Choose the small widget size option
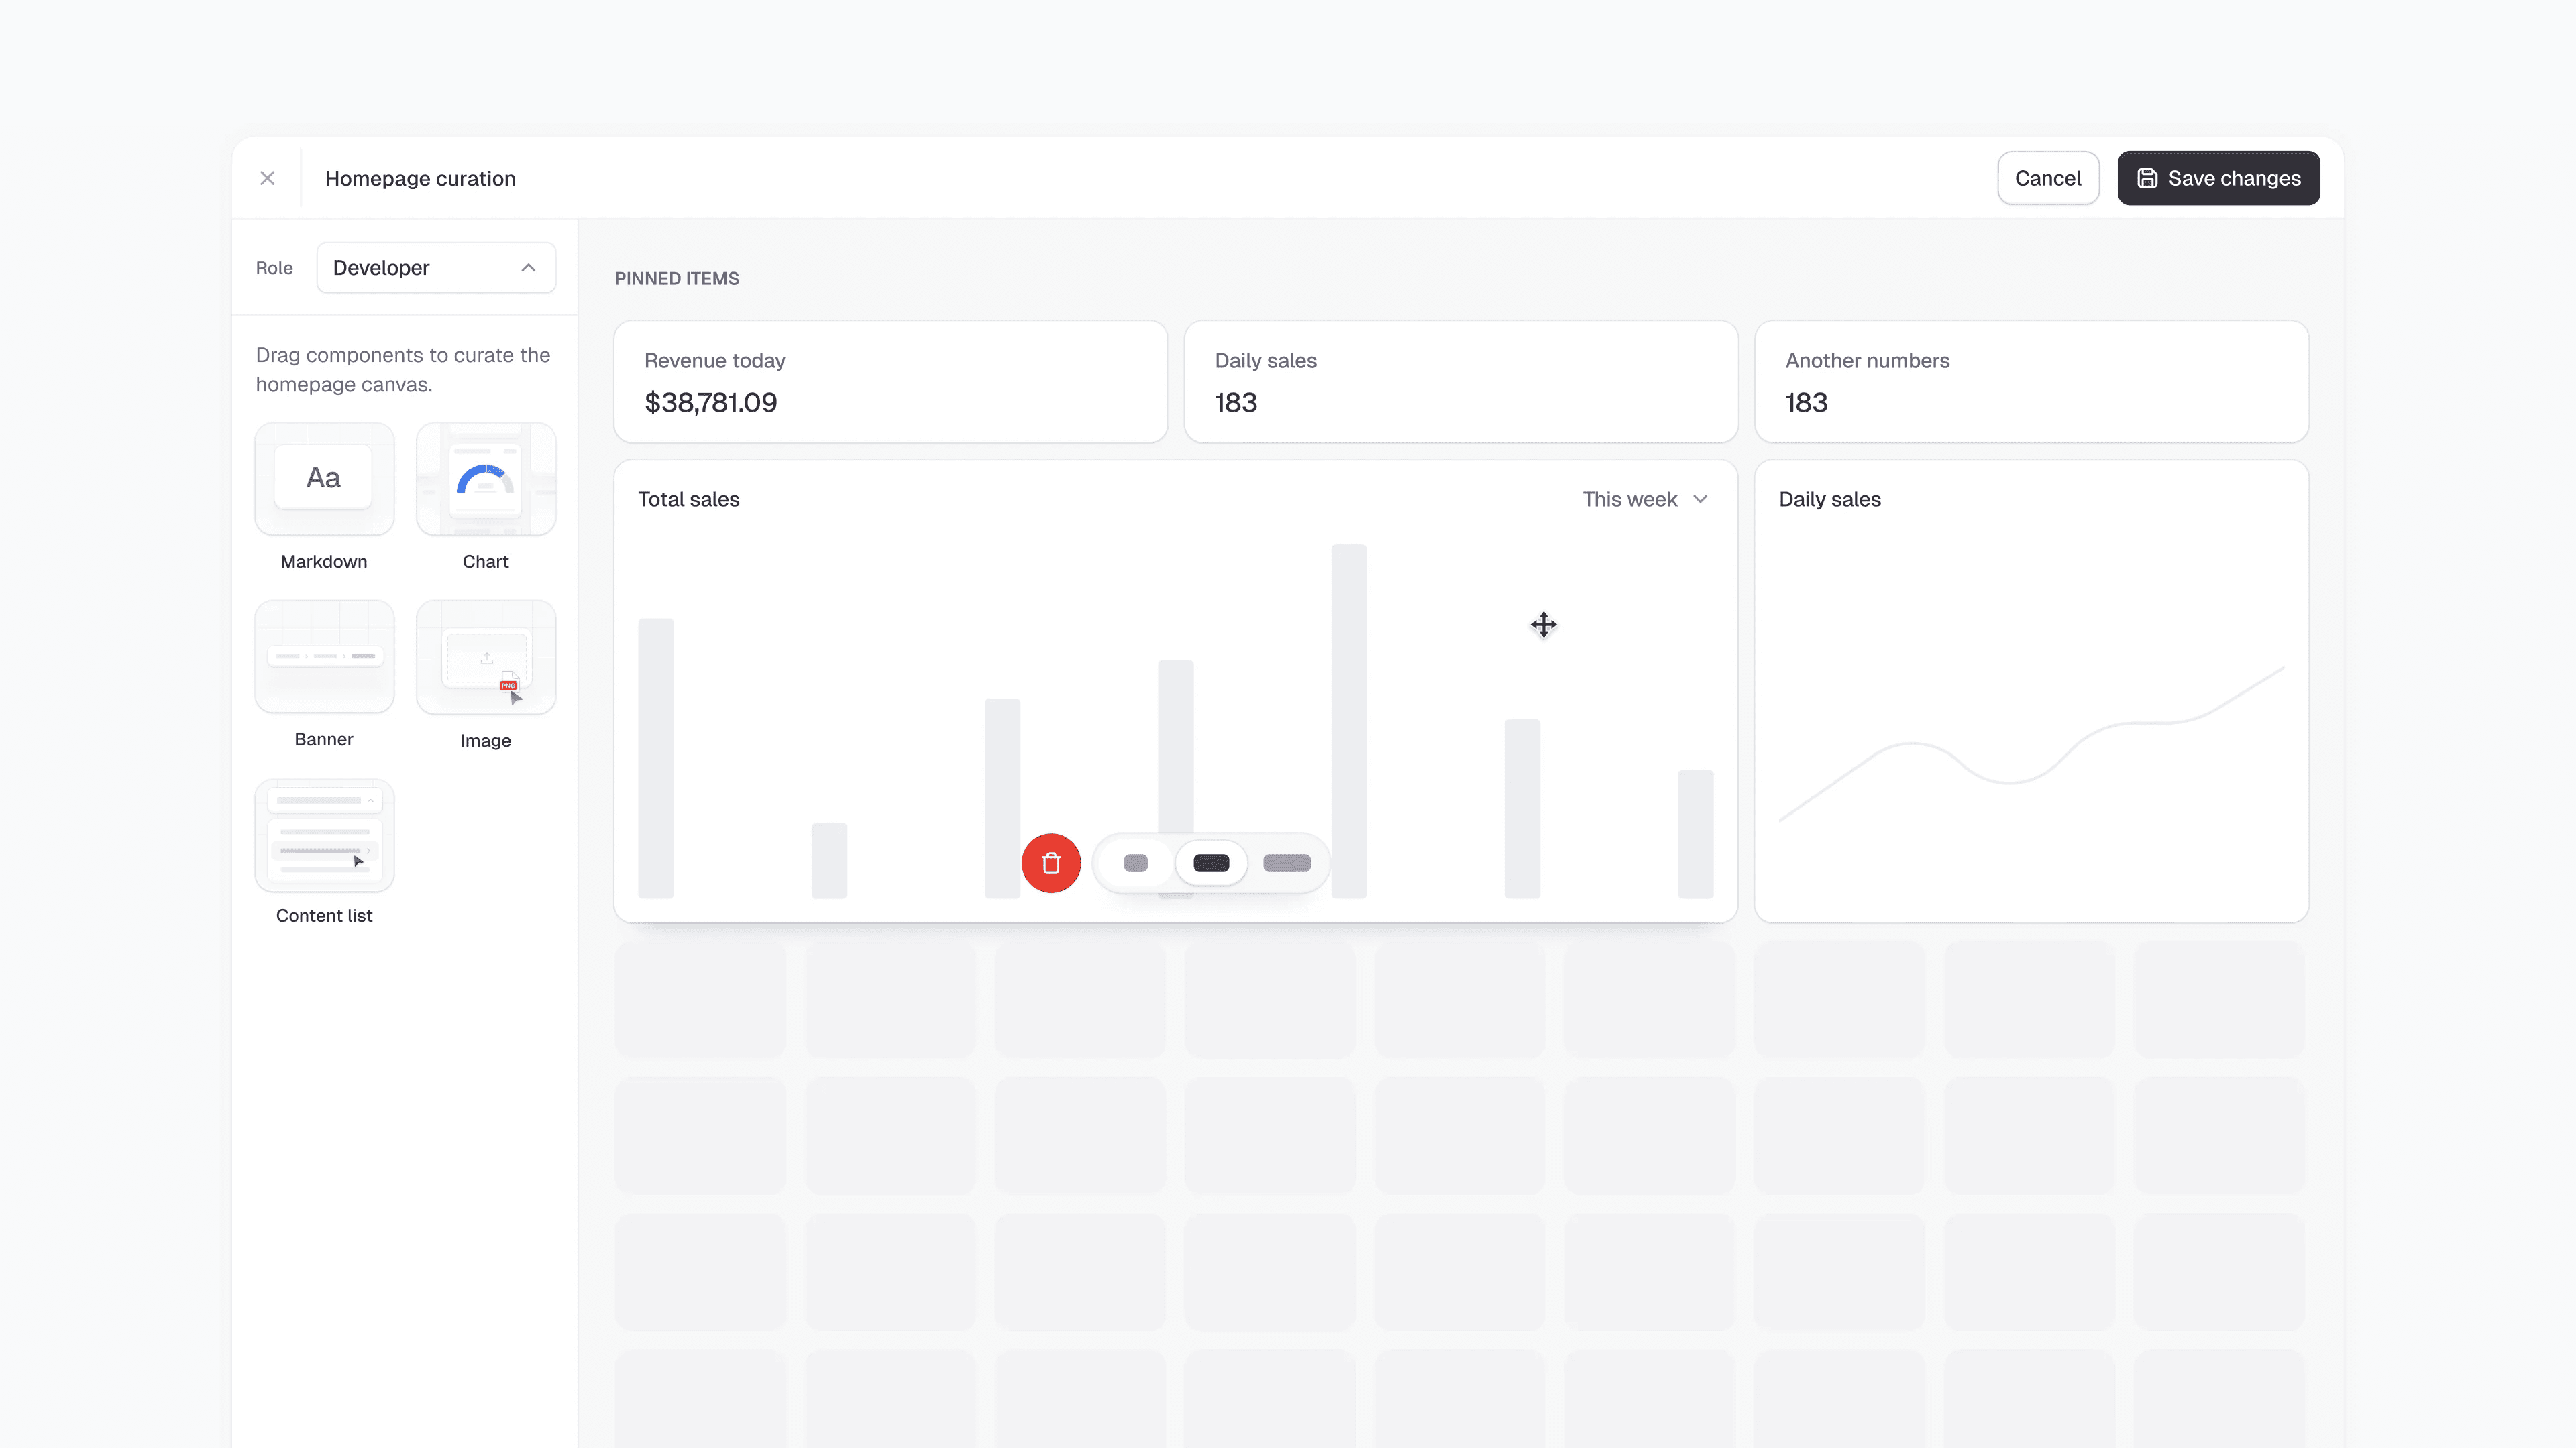This screenshot has height=1448, width=2576. pos(1135,863)
